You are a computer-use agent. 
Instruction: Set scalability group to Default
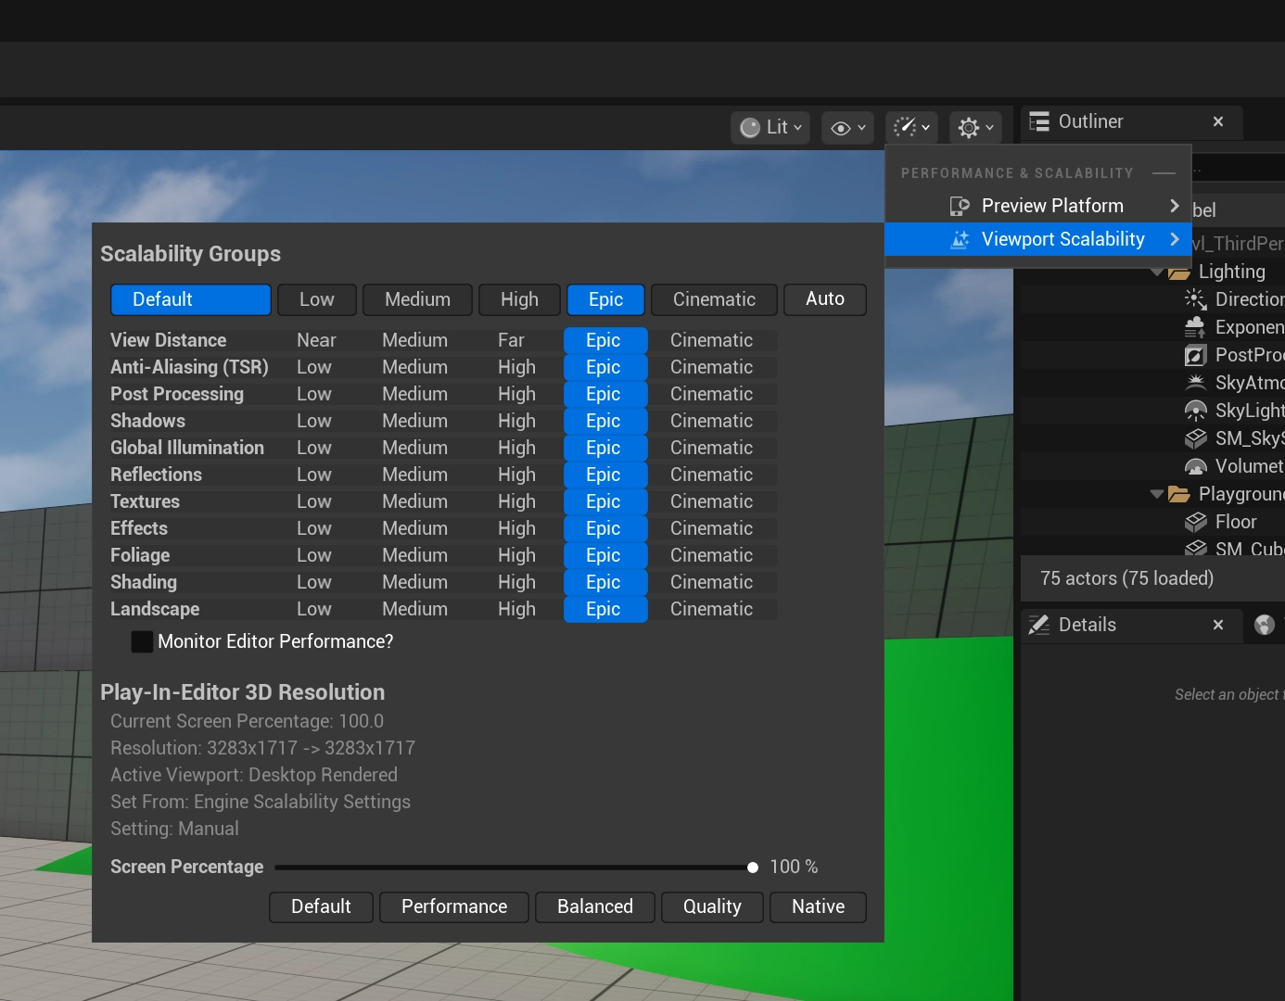pyautogui.click(x=191, y=299)
